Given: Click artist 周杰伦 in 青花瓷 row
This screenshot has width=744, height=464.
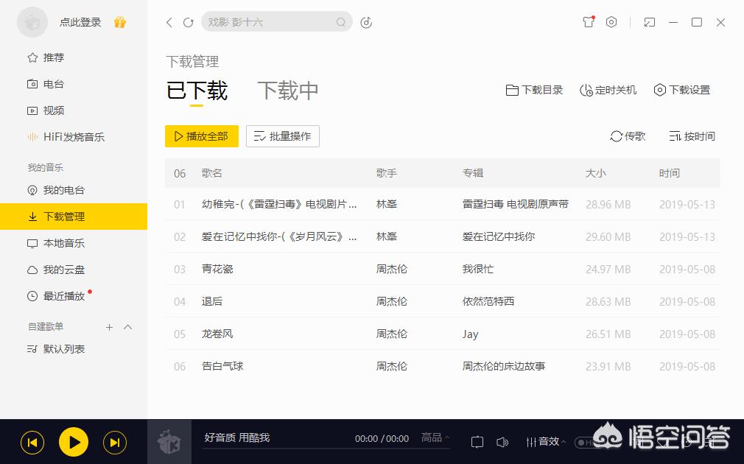Looking at the screenshot, I should 391,269.
